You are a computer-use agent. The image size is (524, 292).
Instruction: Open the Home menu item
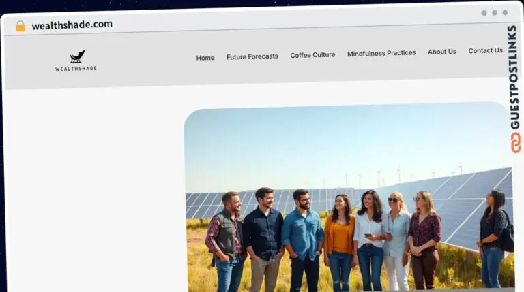pos(205,58)
